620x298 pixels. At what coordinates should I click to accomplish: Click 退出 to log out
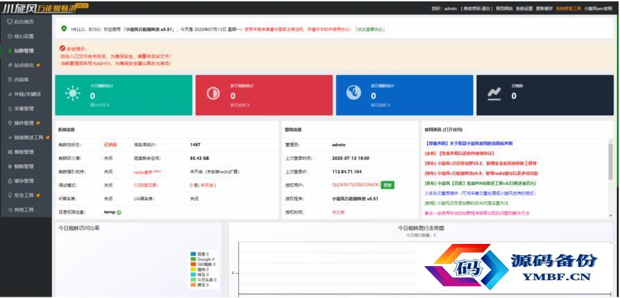point(485,8)
